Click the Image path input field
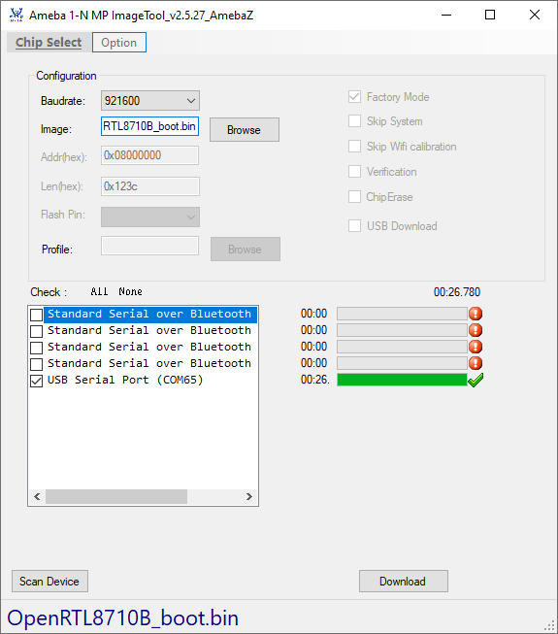 coord(149,126)
